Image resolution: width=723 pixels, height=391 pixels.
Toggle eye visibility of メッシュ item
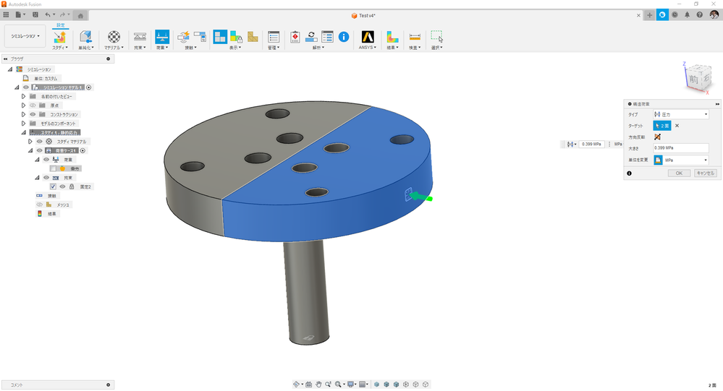coord(40,205)
